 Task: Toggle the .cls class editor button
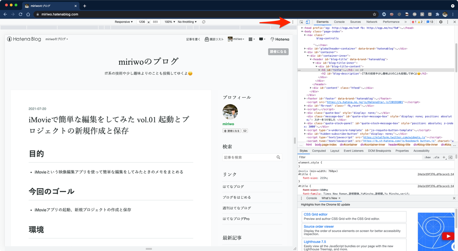click(436, 157)
